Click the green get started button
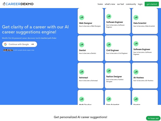The image size is (161, 121). [x=152, y=4]
